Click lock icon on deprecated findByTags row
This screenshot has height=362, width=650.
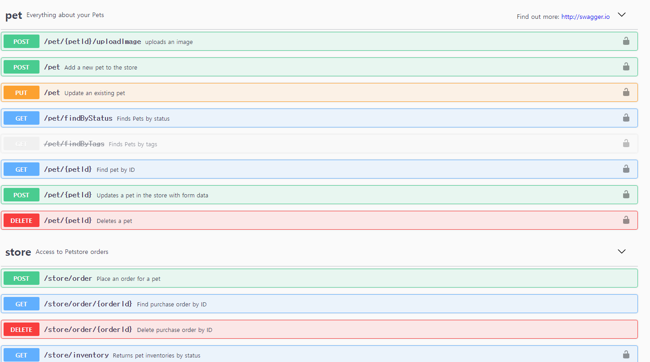click(626, 144)
